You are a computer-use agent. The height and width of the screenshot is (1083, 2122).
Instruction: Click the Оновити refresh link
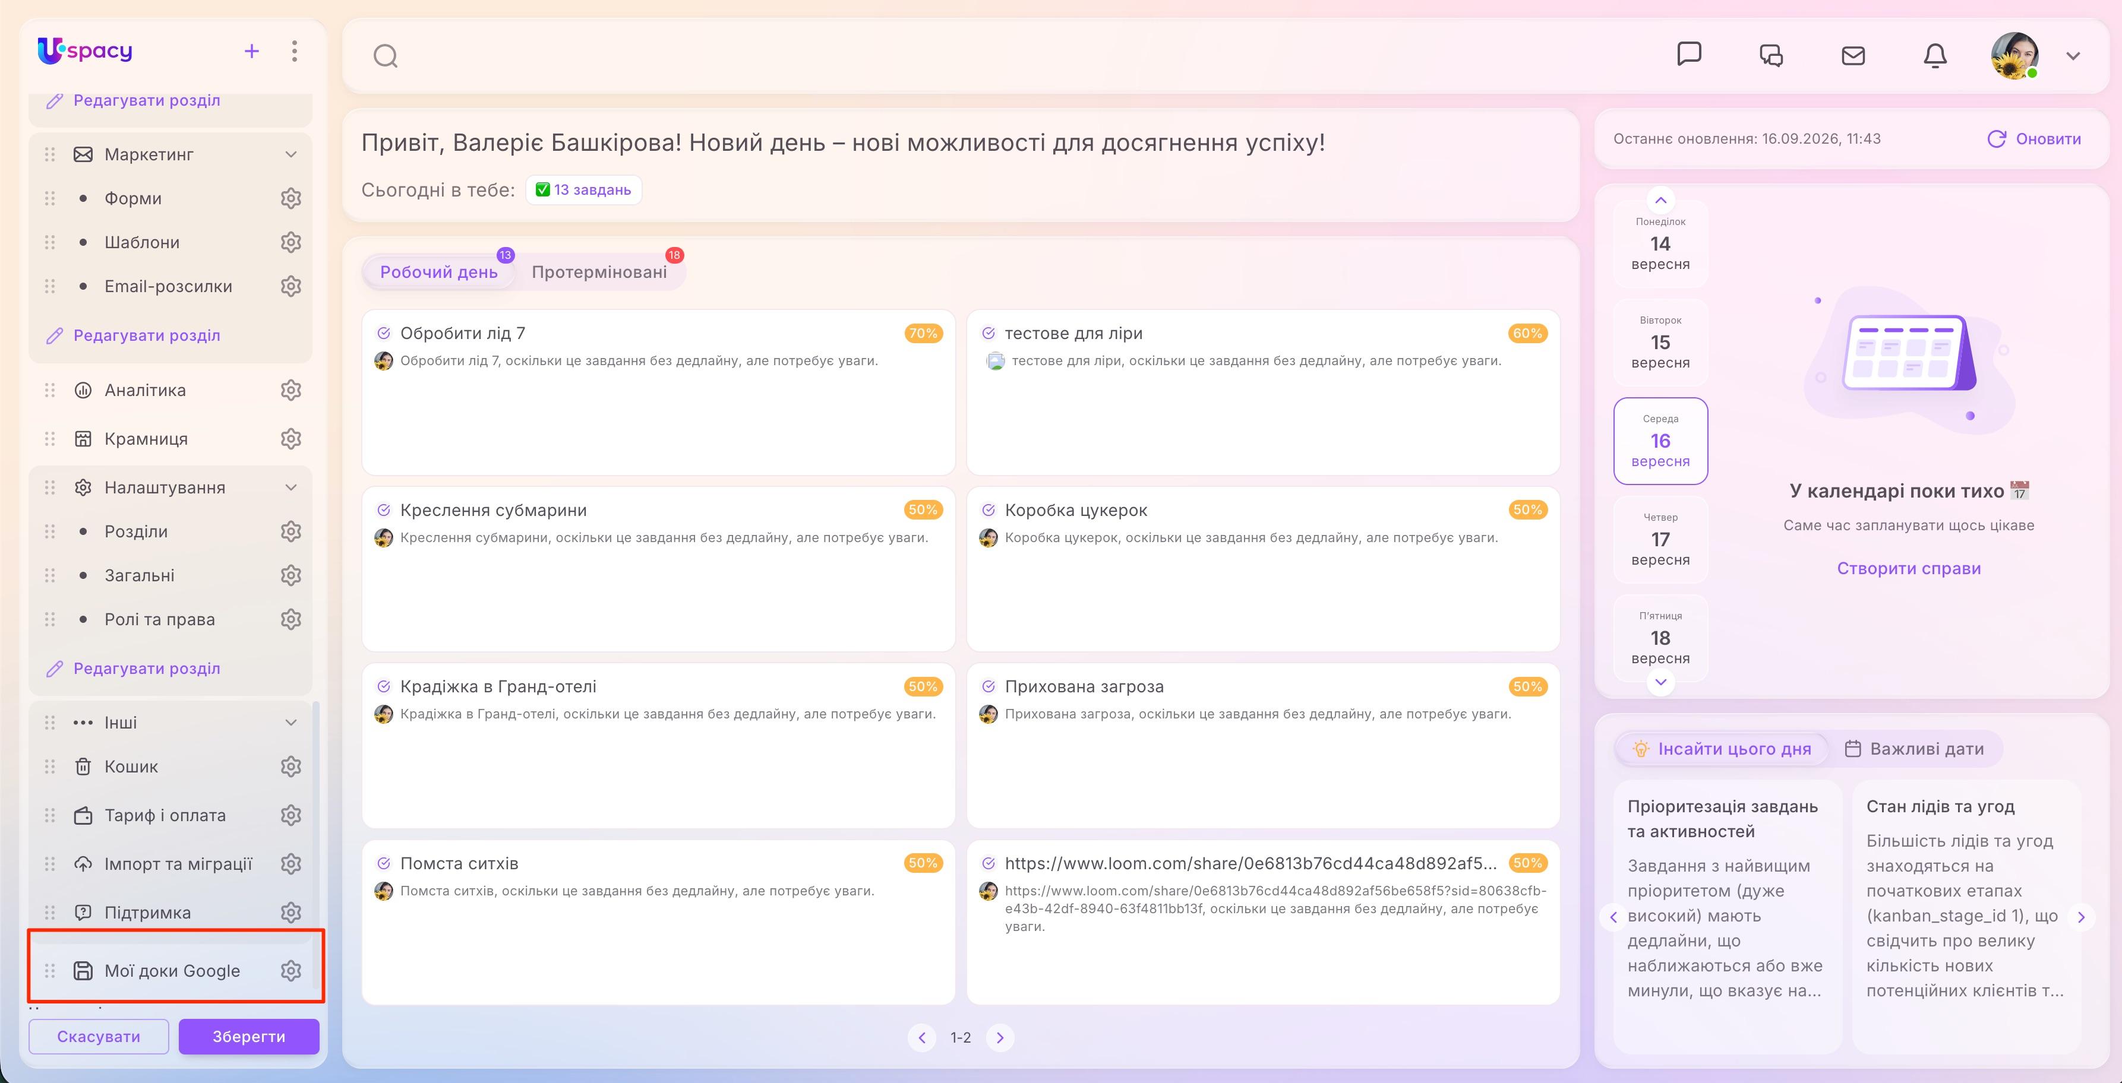[x=2034, y=139]
